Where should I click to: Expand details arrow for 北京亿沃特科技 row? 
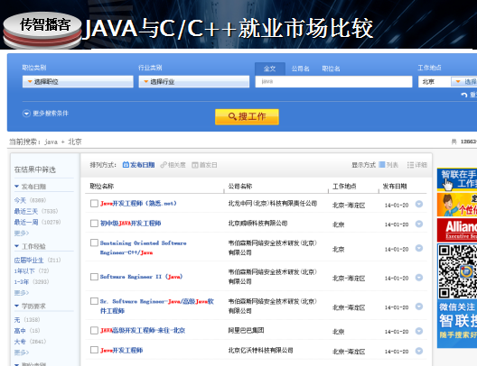[x=419, y=351]
